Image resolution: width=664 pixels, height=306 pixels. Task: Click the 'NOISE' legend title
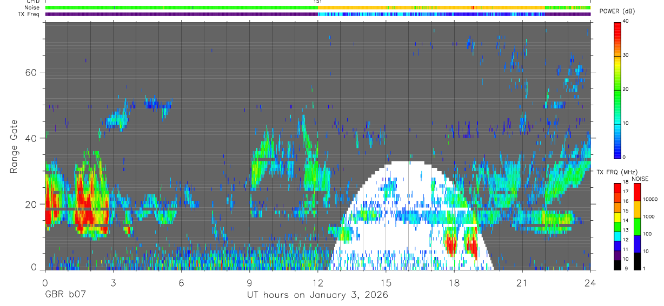[x=641, y=179]
